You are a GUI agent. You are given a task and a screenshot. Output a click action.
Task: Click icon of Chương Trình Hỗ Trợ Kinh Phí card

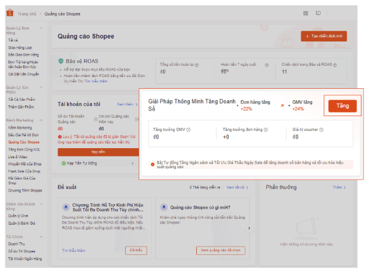66,207
